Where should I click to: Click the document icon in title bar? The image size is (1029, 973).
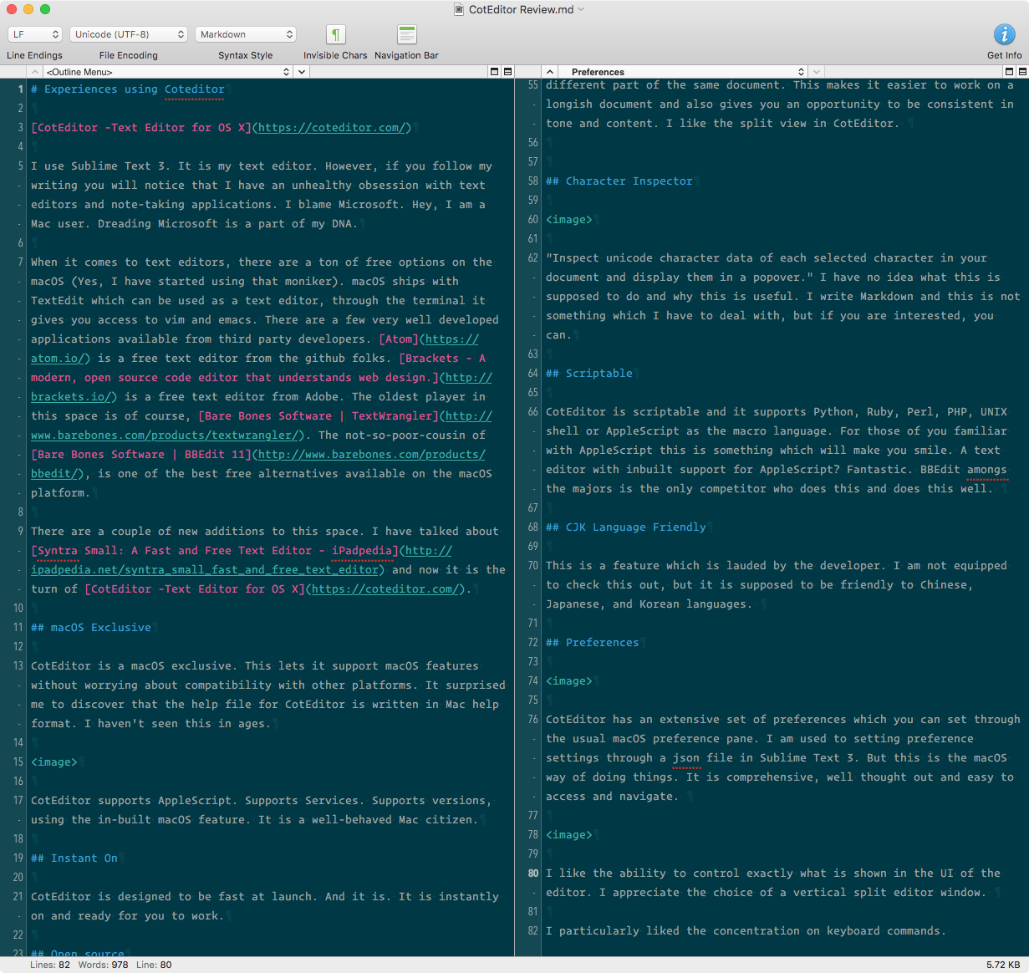point(459,9)
